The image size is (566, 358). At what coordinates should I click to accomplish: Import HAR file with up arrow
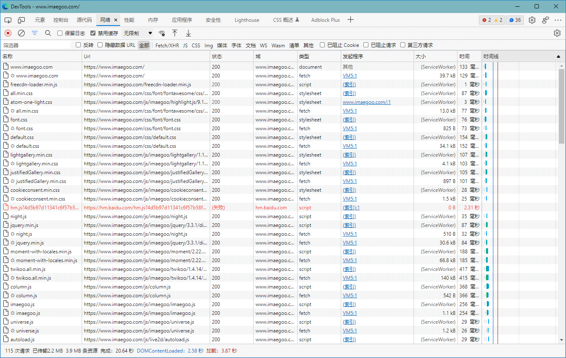[x=175, y=33]
